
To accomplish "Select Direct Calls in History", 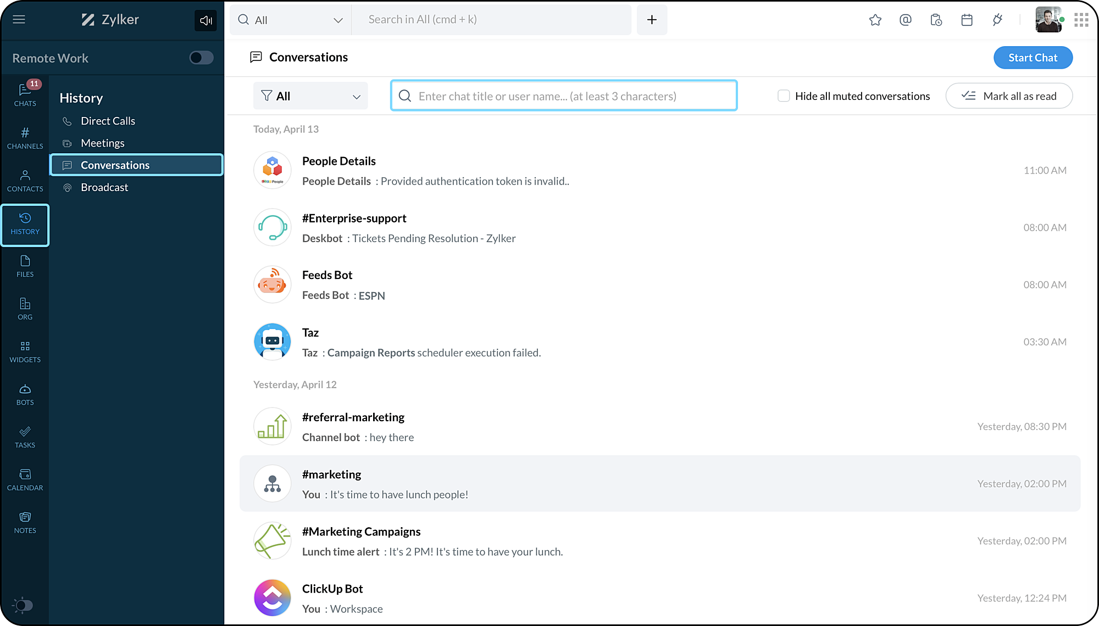I will pos(108,121).
